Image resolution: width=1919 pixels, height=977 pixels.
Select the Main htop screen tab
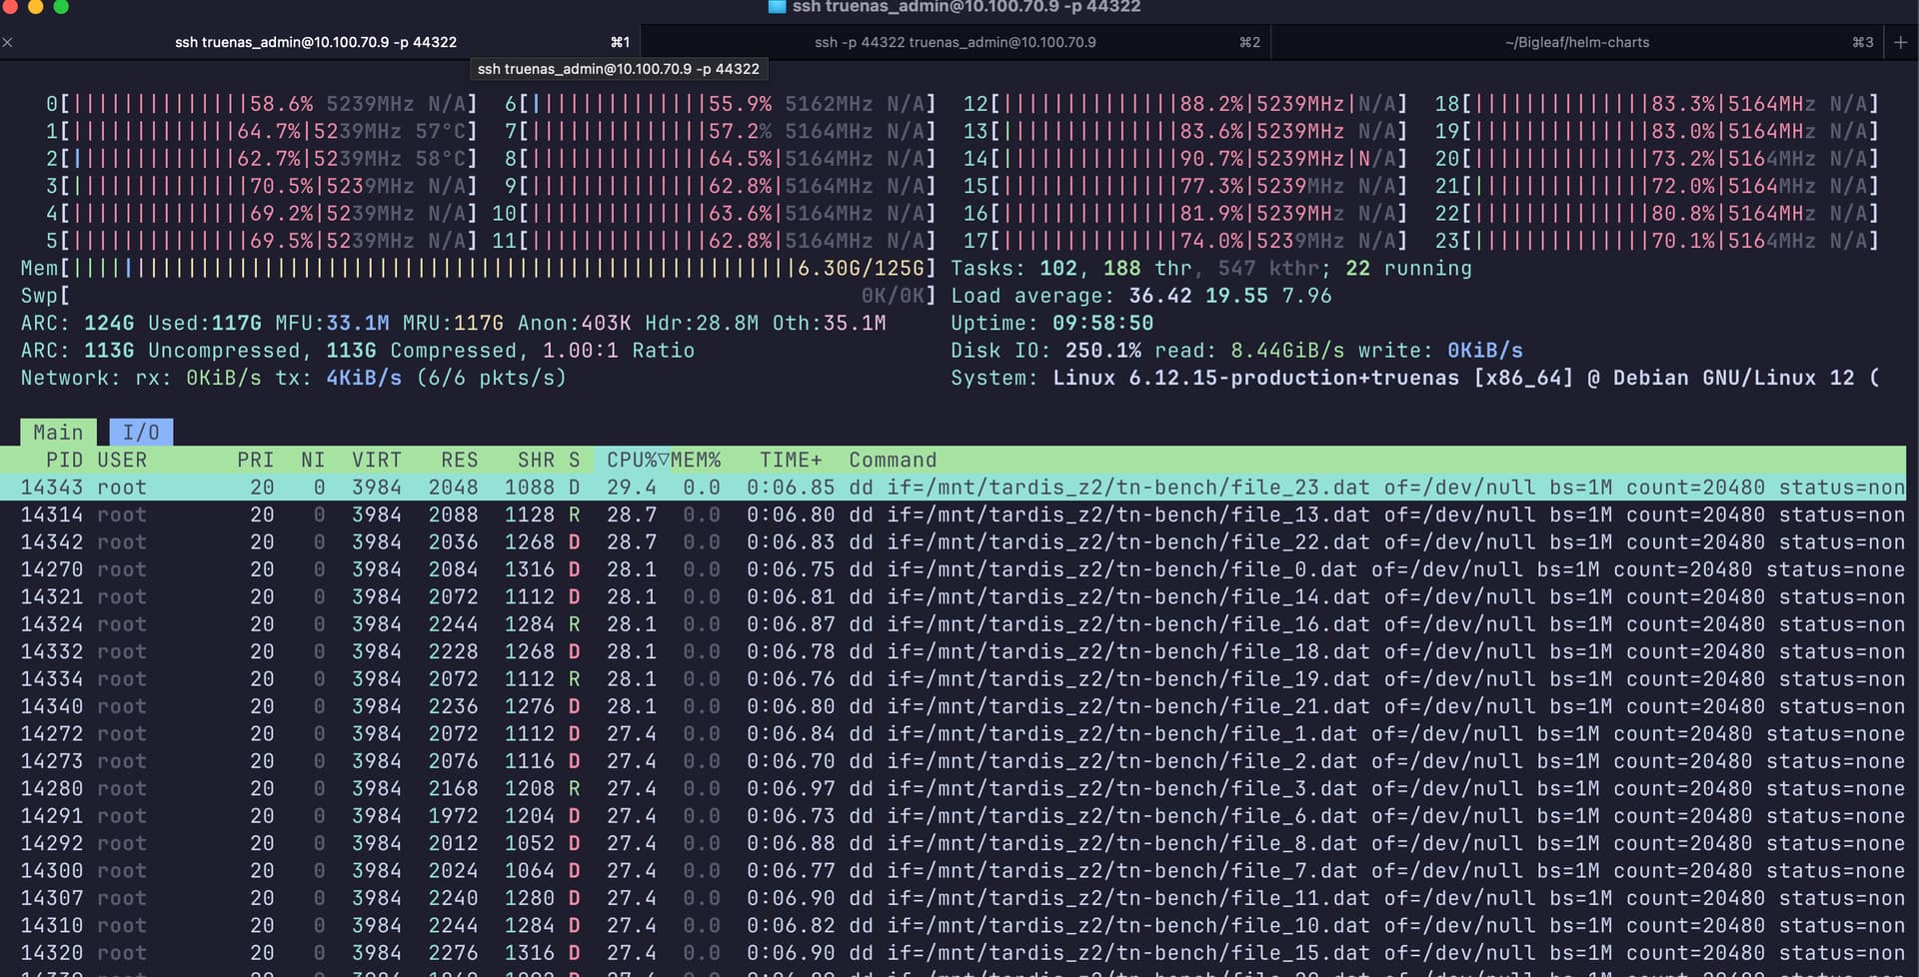coord(58,433)
